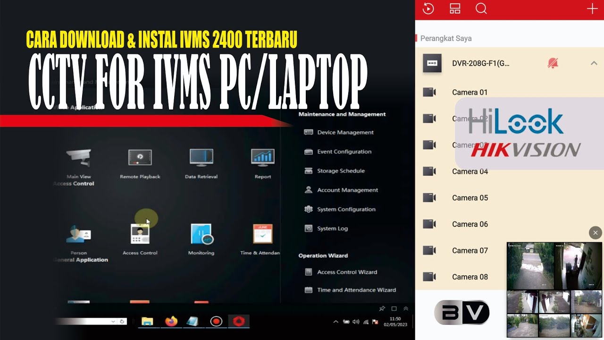Open search in the mobile app header
Image resolution: width=604 pixels, height=340 pixels.
[x=481, y=8]
